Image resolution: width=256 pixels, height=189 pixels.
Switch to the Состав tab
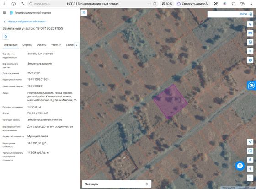coord(69,45)
